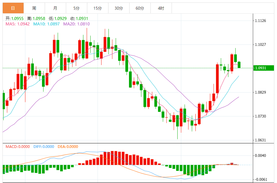The height and width of the screenshot is (183, 277).
Task: Click the 1.0829 price axis label
Action: click(260, 92)
